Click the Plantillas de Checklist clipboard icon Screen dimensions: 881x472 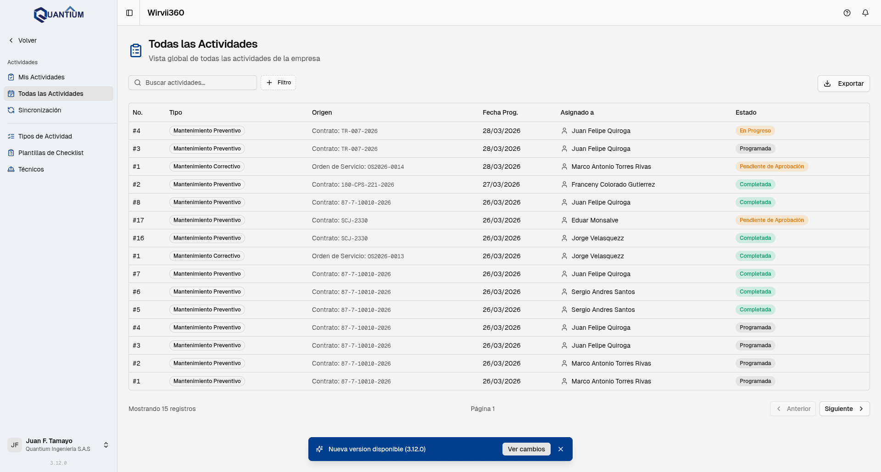[11, 153]
